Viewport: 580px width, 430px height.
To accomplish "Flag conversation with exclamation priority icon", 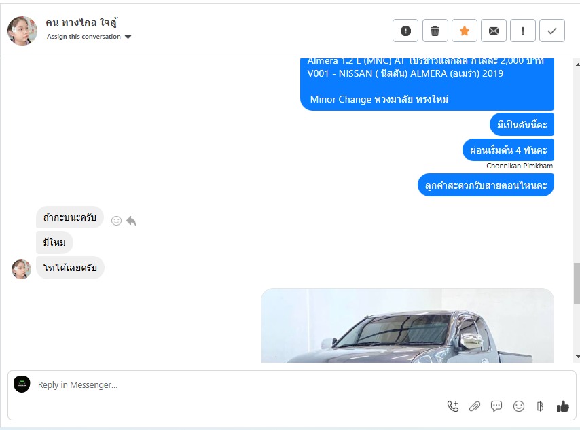I will coord(523,31).
